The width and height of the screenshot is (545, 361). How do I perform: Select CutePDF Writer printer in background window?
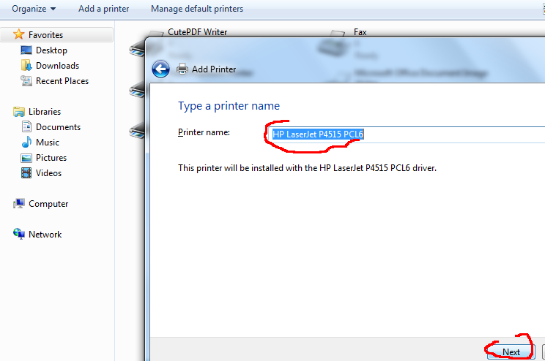[x=198, y=32]
